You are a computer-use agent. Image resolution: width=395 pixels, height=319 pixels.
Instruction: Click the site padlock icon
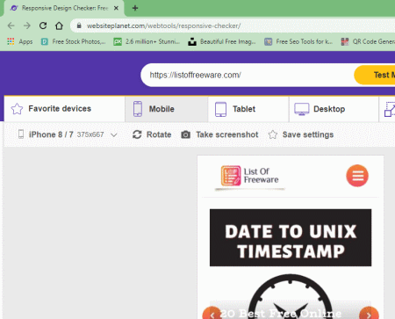(x=79, y=25)
